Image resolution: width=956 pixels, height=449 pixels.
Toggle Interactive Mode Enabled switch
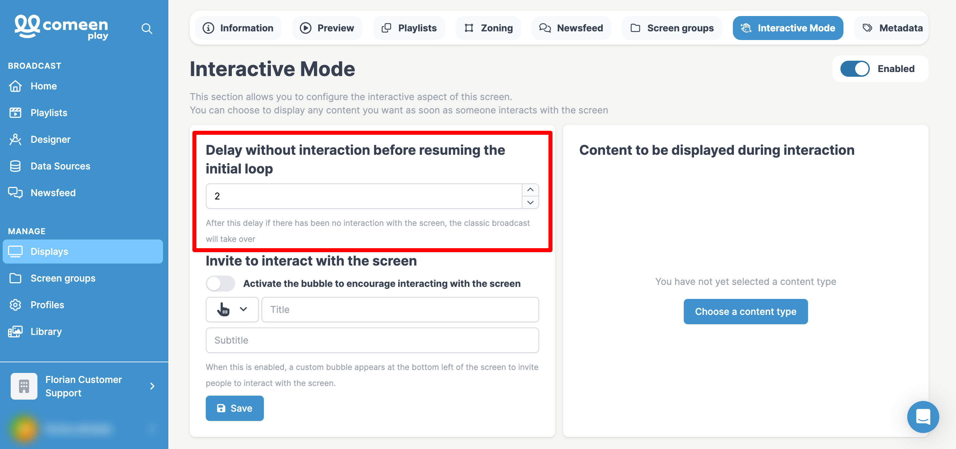point(855,69)
